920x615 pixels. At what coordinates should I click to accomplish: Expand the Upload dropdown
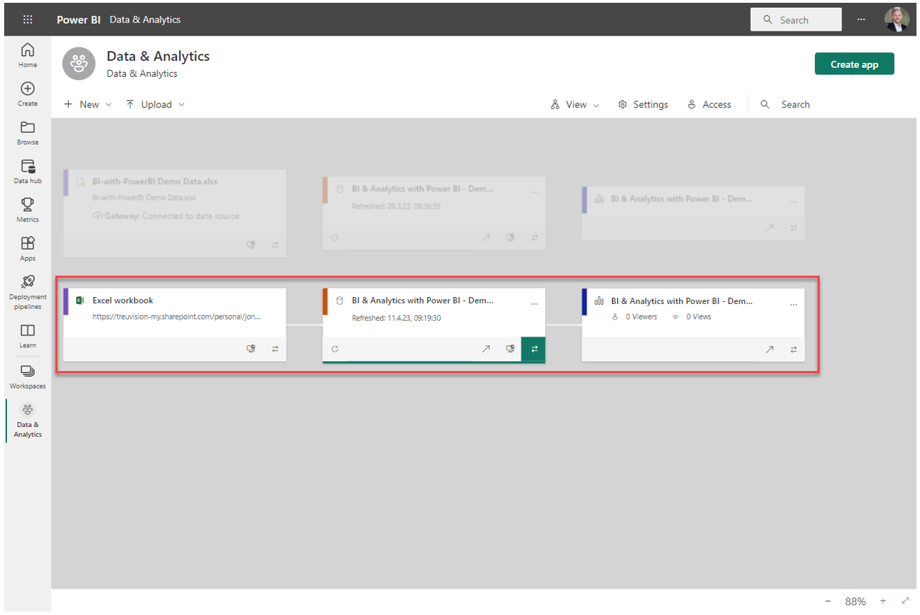pos(155,104)
